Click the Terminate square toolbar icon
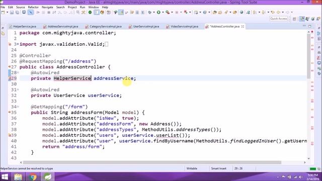The image size is (322, 181). click(x=49, y=12)
